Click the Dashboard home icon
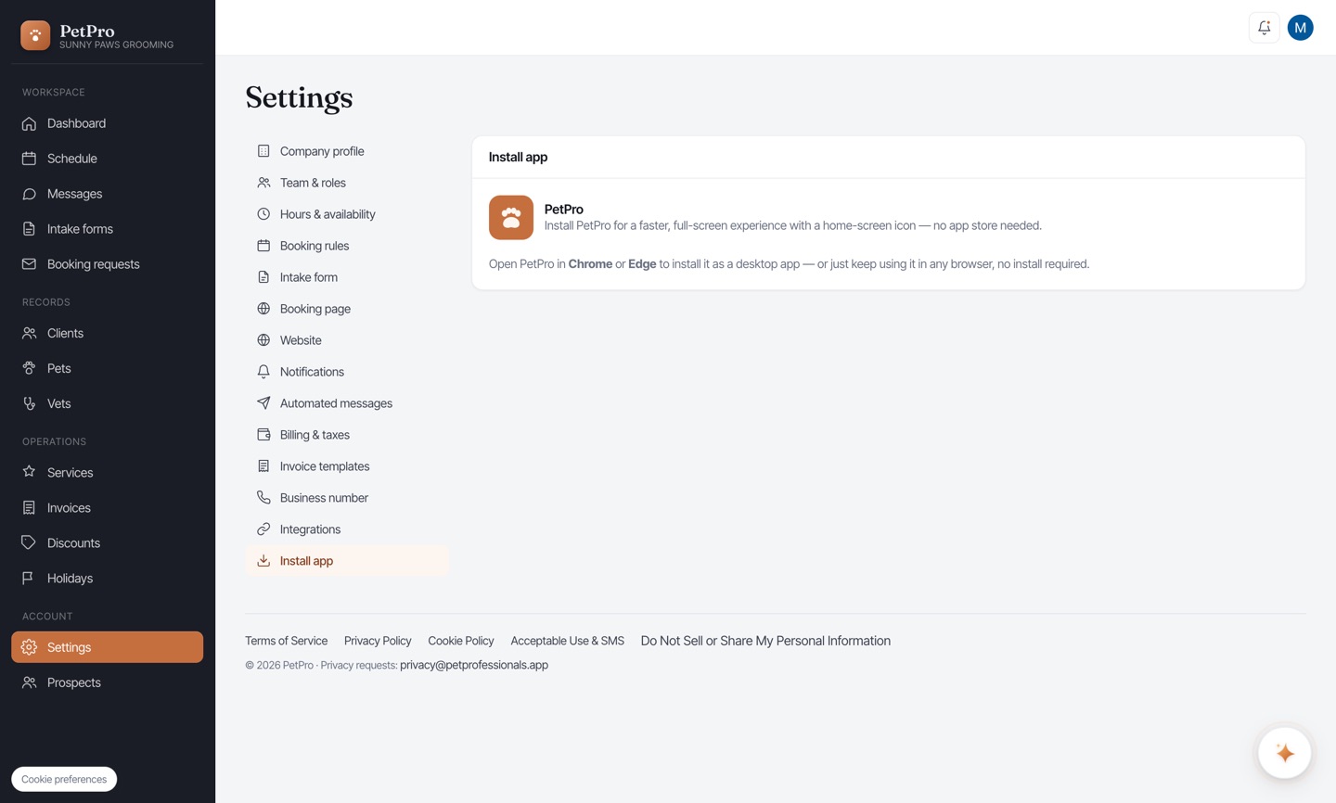Viewport: 1336px width, 803px height. 29,123
